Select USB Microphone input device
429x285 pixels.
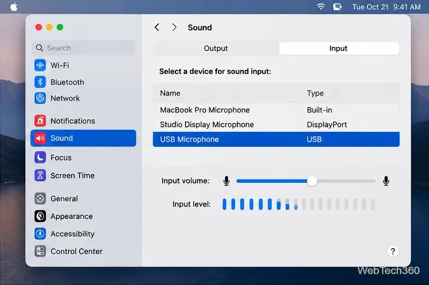pos(189,139)
